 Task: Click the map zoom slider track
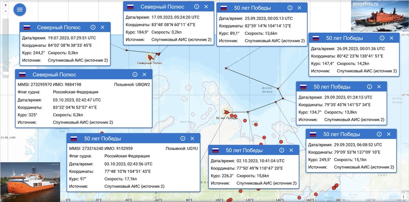point(6,46)
